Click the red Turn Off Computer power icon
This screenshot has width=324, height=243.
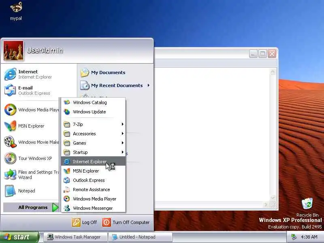pyautogui.click(x=107, y=222)
